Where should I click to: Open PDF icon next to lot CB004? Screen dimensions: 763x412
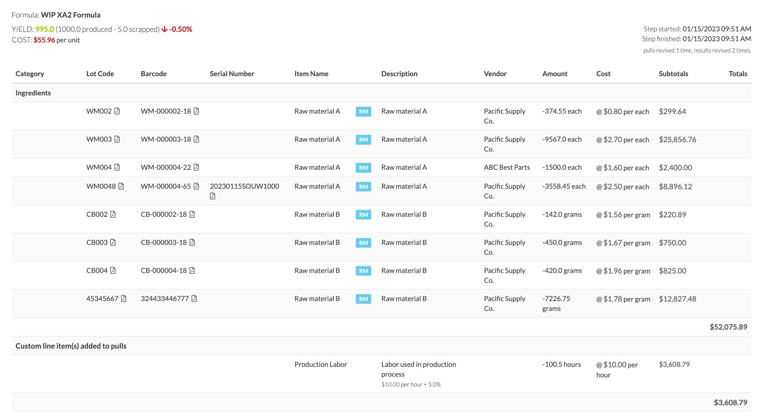113,270
